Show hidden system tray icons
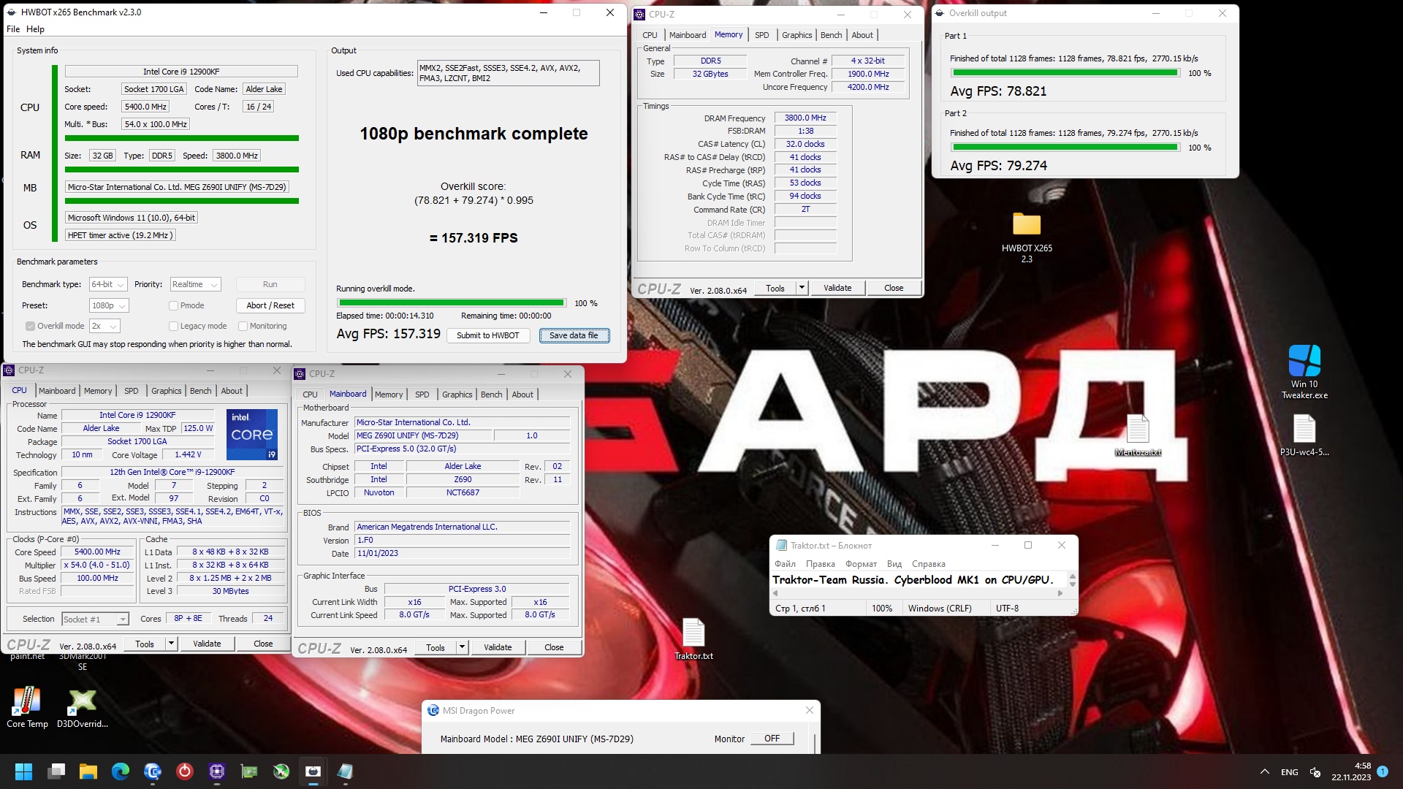Image resolution: width=1403 pixels, height=789 pixels. point(1264,772)
